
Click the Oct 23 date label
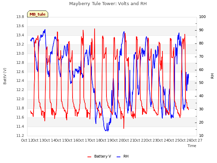[x=151, y=140]
